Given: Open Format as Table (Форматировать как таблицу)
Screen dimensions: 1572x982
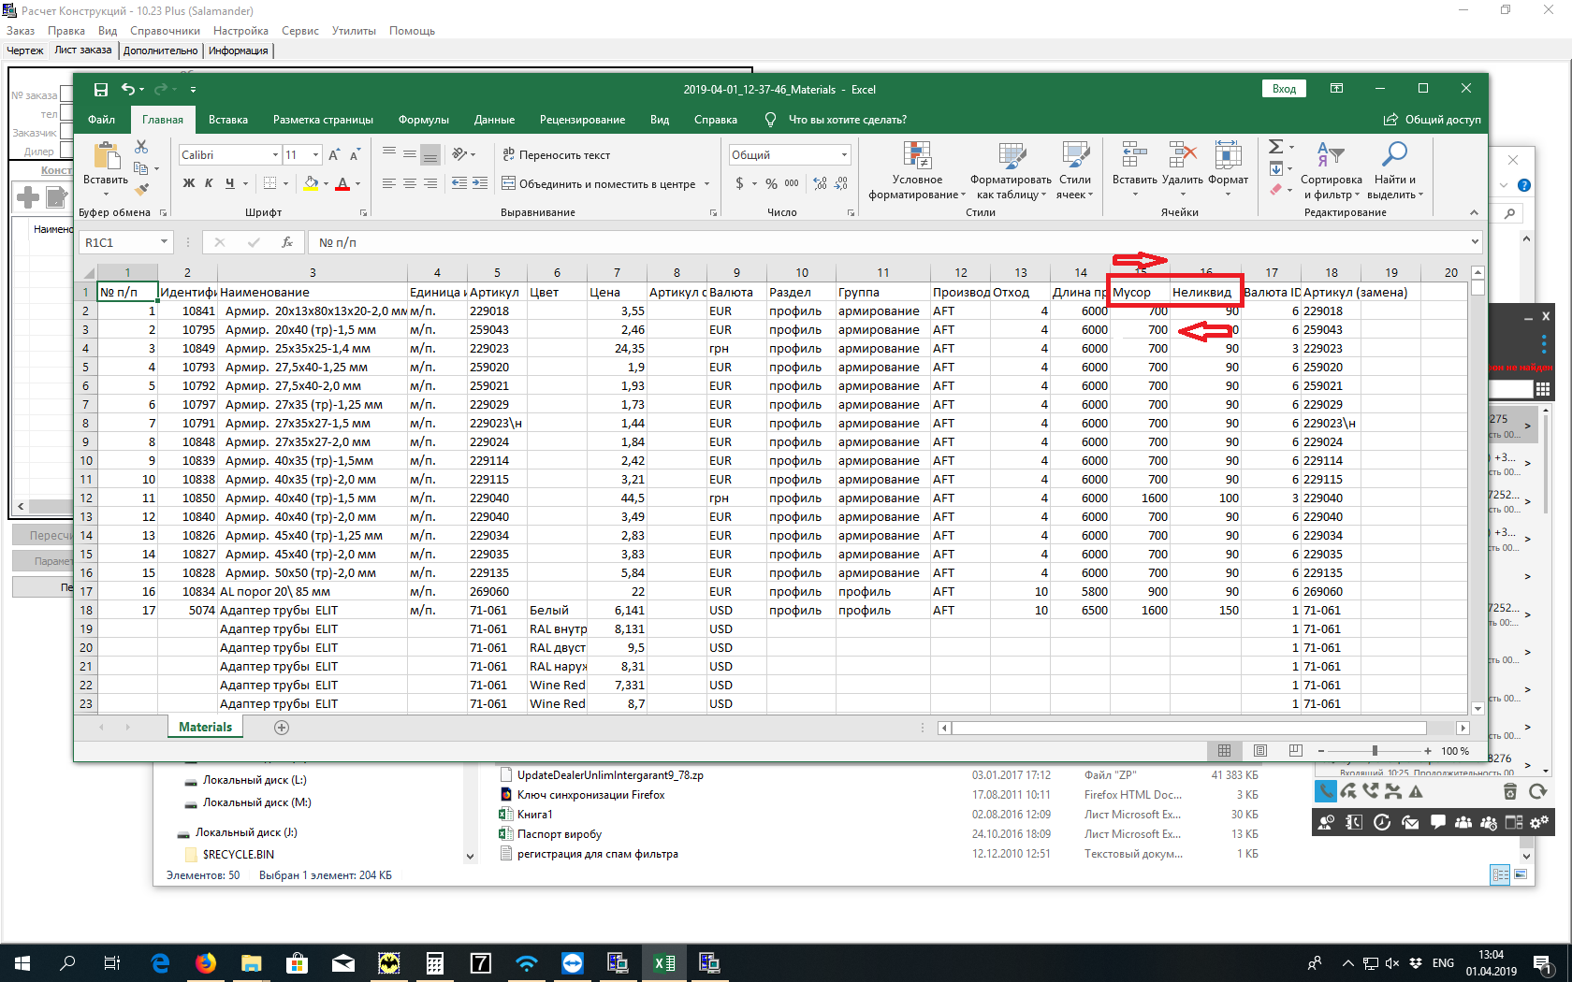Looking at the screenshot, I should pos(1011,170).
